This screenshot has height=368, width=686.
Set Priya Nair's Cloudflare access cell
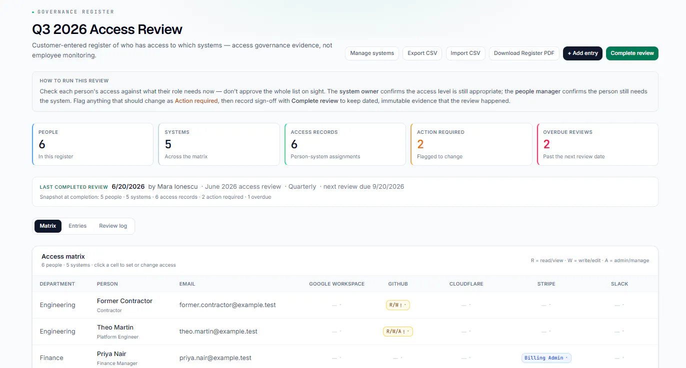[466, 358]
